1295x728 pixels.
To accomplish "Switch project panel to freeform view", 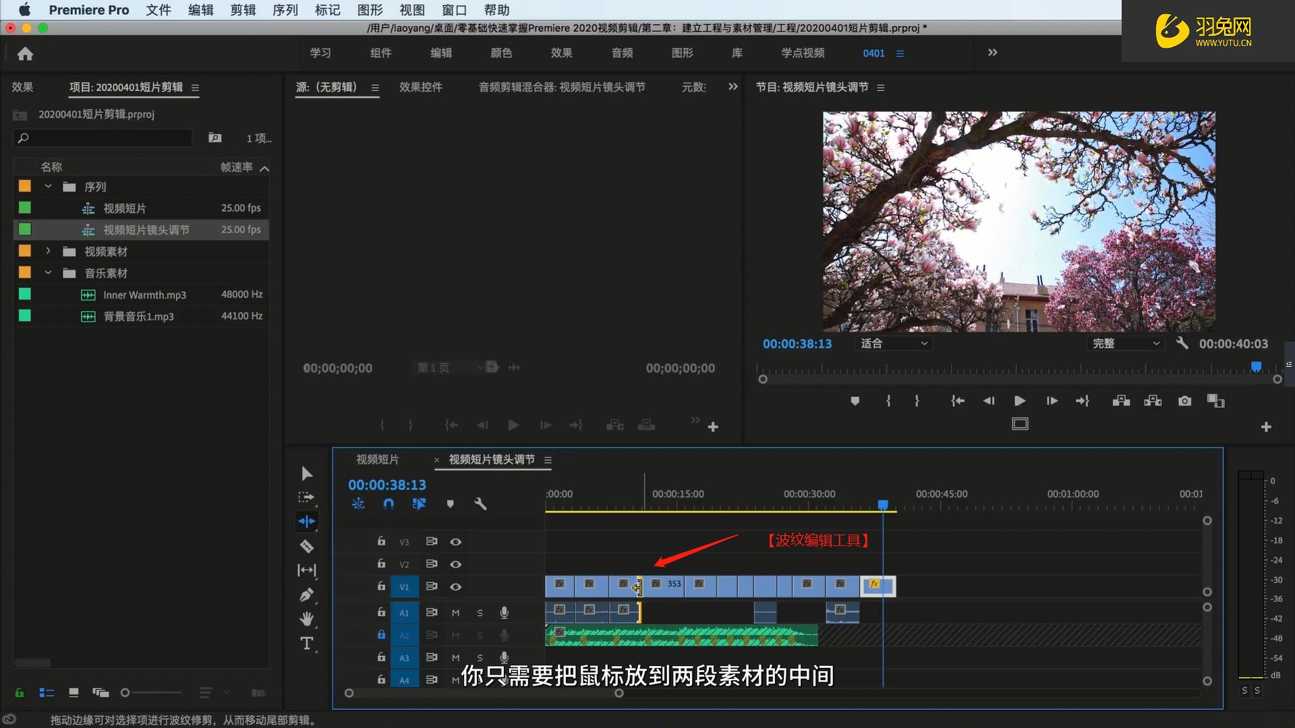I will pos(100,692).
